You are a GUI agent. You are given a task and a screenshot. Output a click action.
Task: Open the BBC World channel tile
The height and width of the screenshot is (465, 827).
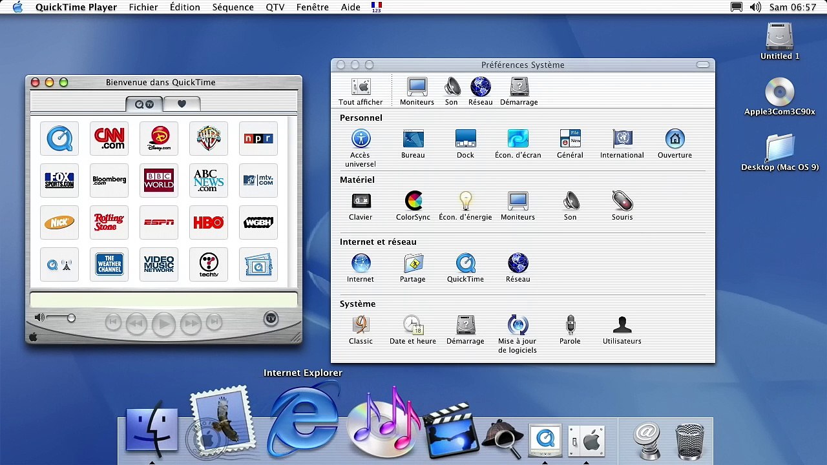(159, 180)
